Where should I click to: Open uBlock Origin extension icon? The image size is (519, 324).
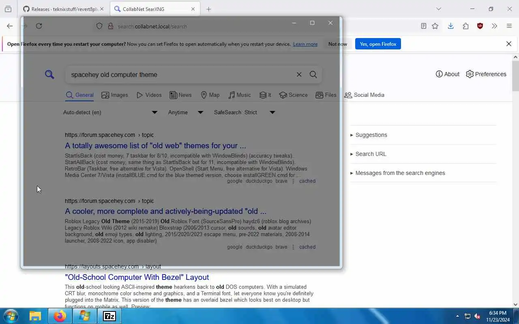(x=480, y=26)
